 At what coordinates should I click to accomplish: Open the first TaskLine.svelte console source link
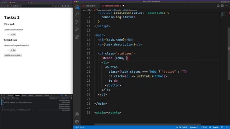65,100
